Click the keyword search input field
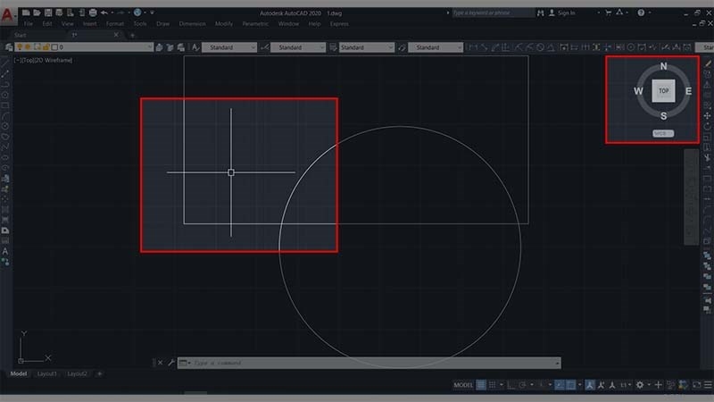The height and width of the screenshot is (402, 714). click(494, 13)
